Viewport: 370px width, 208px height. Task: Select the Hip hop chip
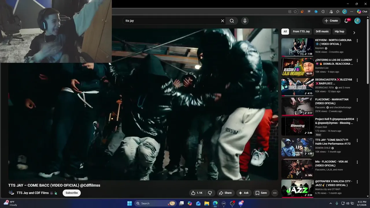pos(339,31)
